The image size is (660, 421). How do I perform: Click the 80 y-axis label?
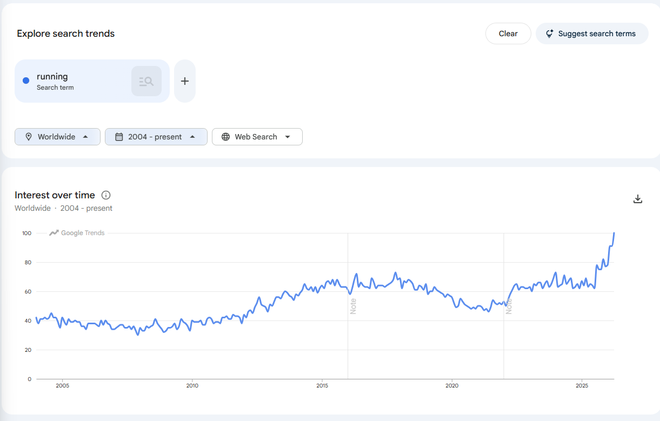[x=28, y=262]
